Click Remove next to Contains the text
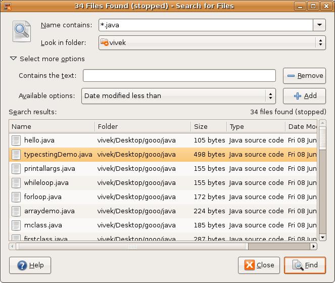The width and height of the screenshot is (335, 283). tap(305, 76)
